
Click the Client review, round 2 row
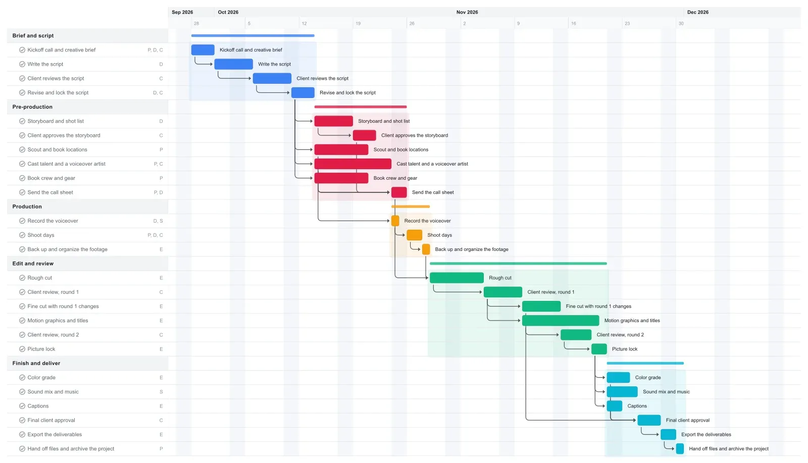pyautogui.click(x=87, y=335)
